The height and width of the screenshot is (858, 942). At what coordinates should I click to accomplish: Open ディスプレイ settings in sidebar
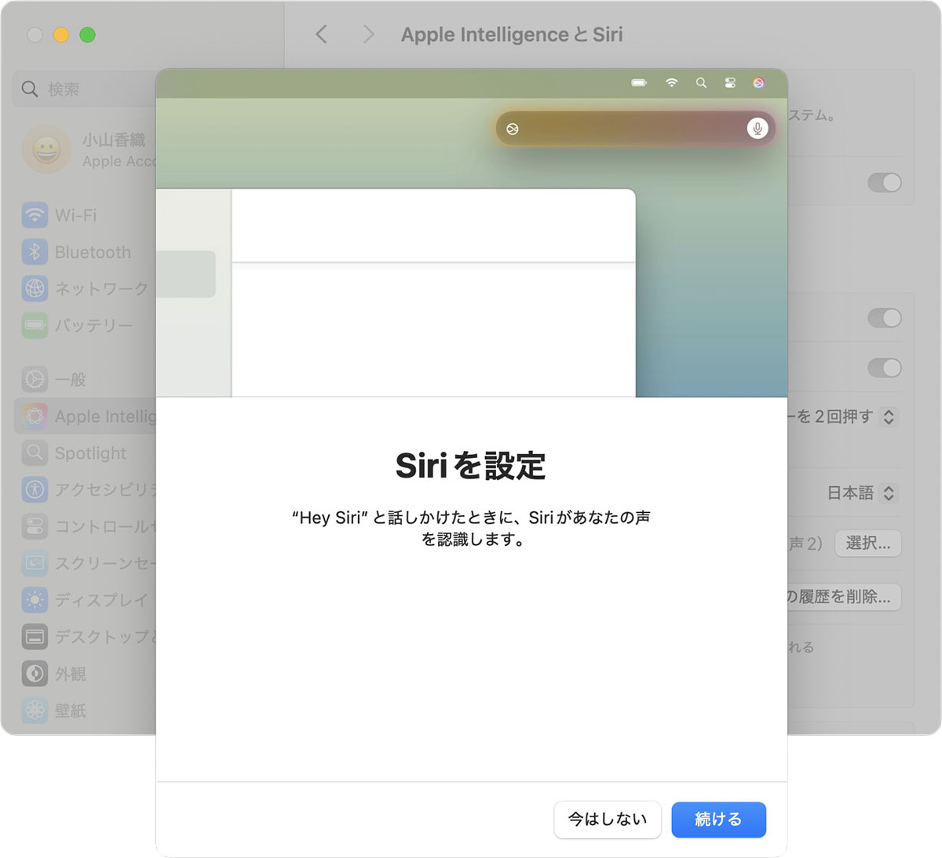coord(86,600)
